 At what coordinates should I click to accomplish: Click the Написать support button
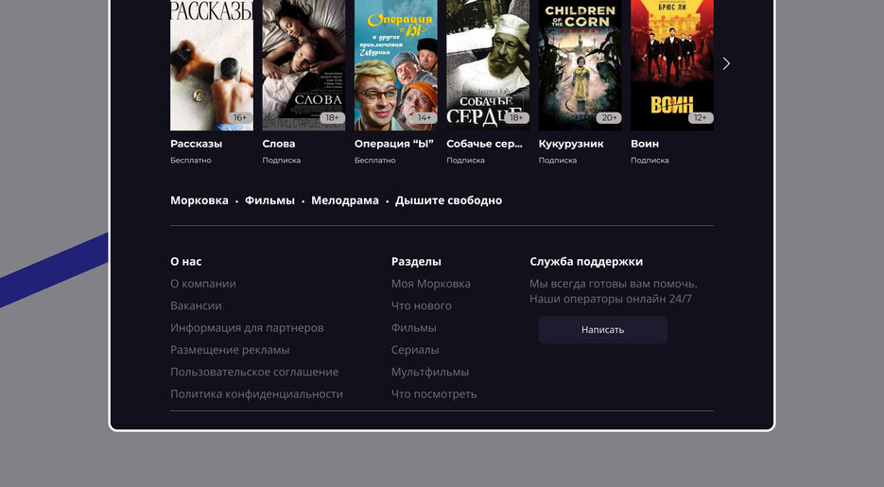(x=602, y=330)
